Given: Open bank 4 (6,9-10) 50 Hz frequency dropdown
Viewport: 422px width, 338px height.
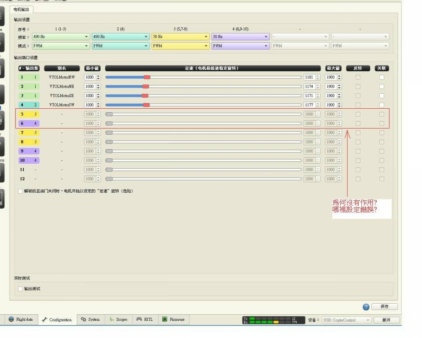Looking at the screenshot, I should click(x=240, y=37).
